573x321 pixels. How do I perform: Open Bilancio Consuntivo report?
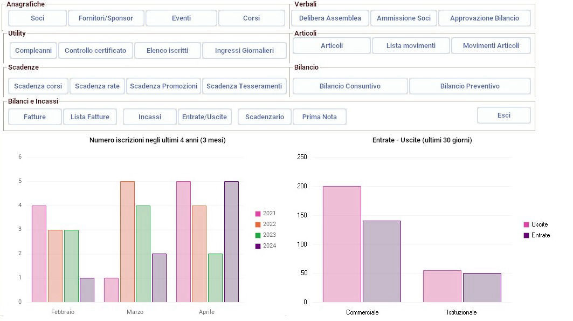click(350, 86)
